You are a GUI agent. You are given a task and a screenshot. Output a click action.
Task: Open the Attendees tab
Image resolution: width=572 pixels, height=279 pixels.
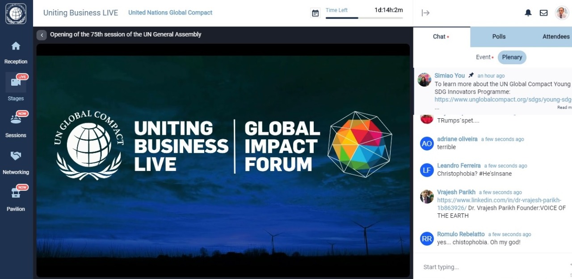pos(555,37)
